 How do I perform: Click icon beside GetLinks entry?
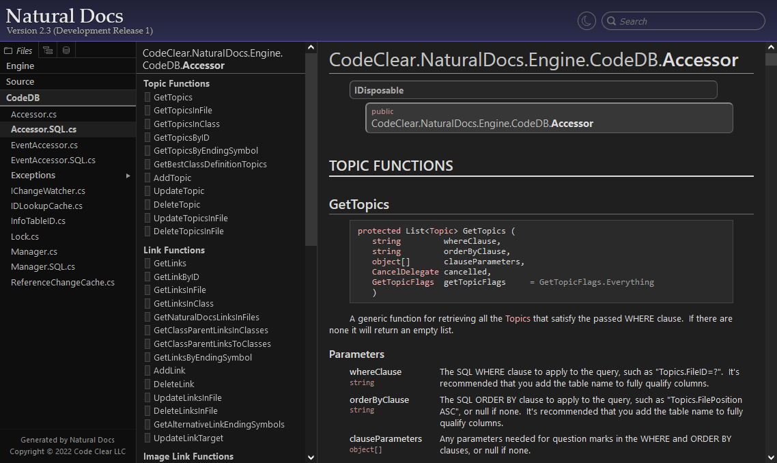(147, 263)
